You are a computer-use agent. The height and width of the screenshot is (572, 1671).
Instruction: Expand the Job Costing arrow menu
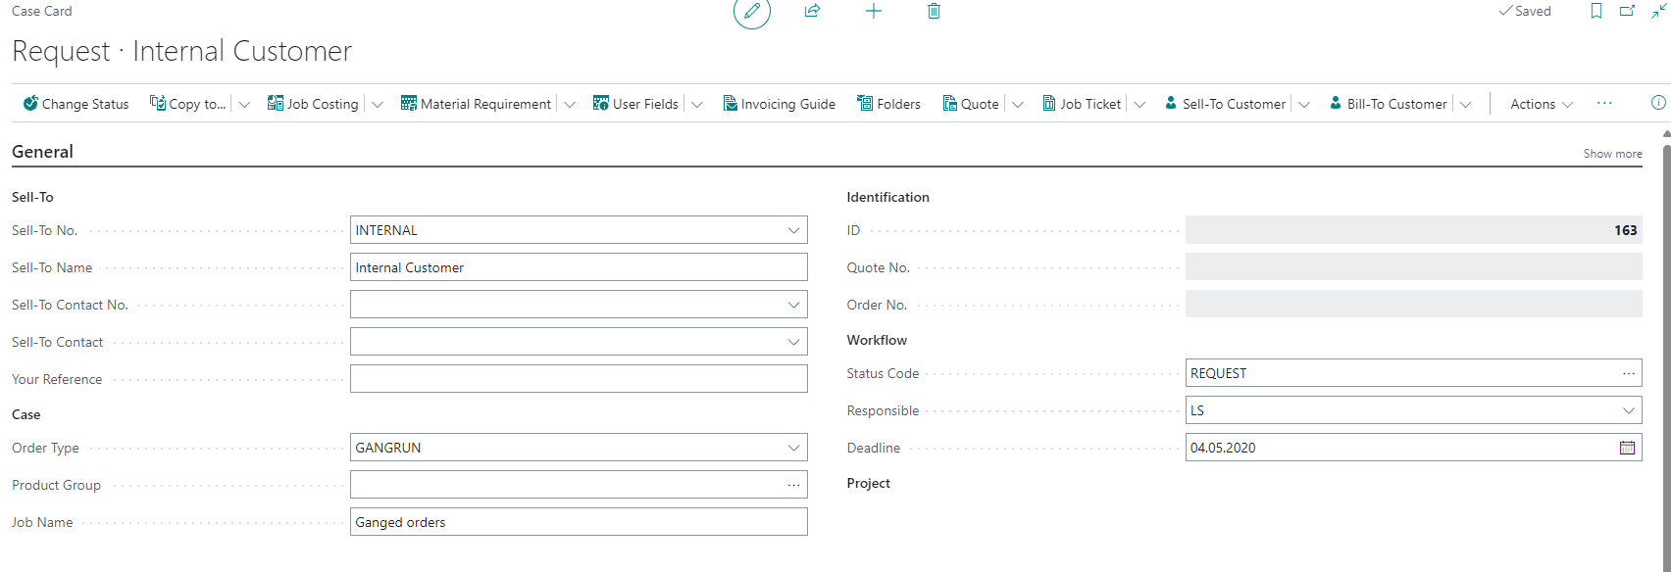378,105
